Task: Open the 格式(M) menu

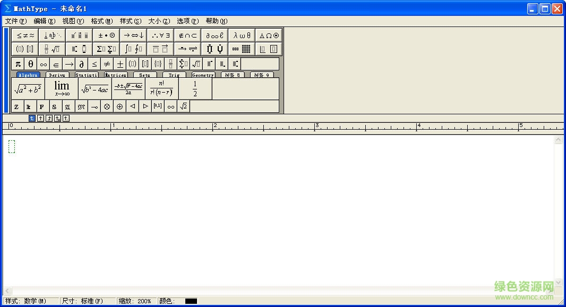Action: 102,21
